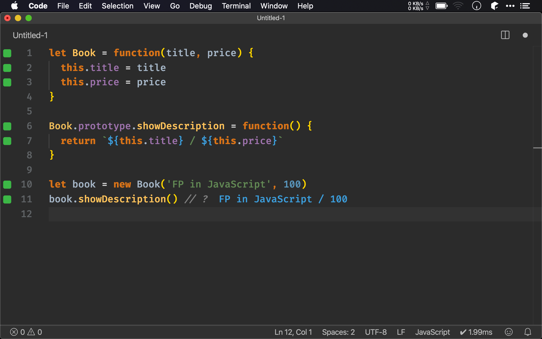
Task: Click green coverage marker on line 1
Action: coord(7,53)
